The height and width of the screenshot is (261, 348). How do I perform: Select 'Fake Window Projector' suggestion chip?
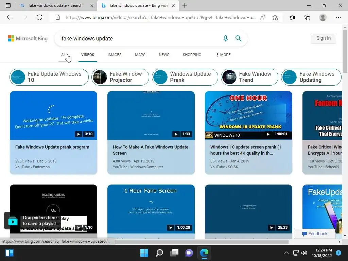coord(120,77)
